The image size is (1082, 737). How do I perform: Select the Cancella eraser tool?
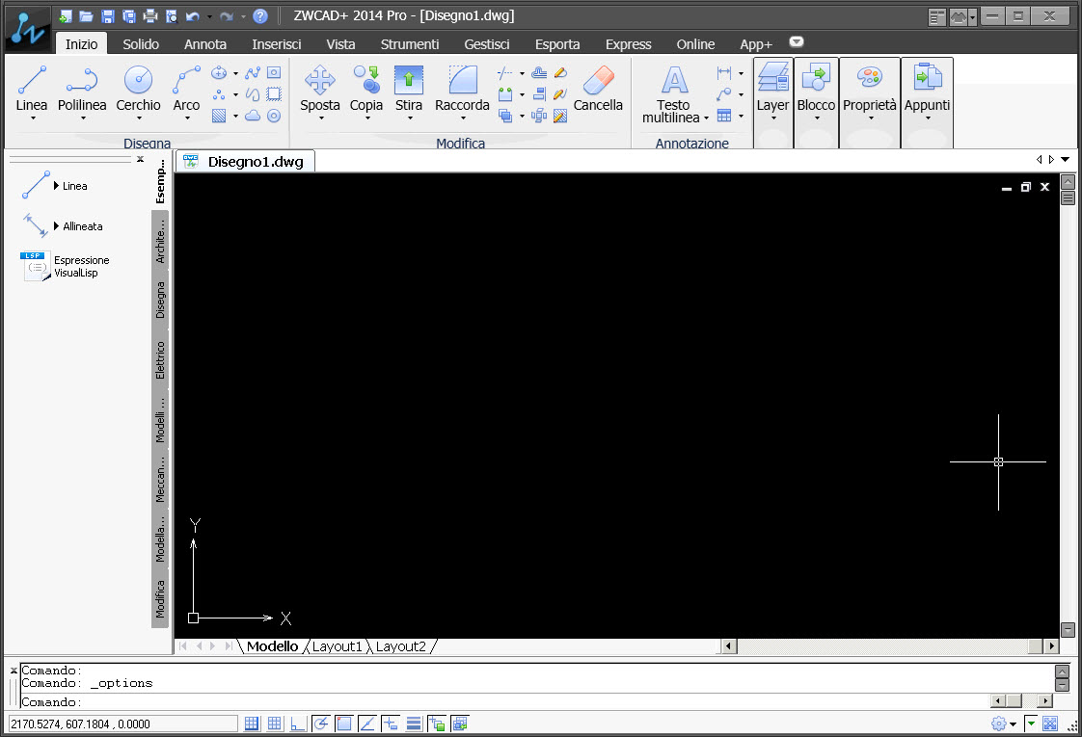point(598,89)
